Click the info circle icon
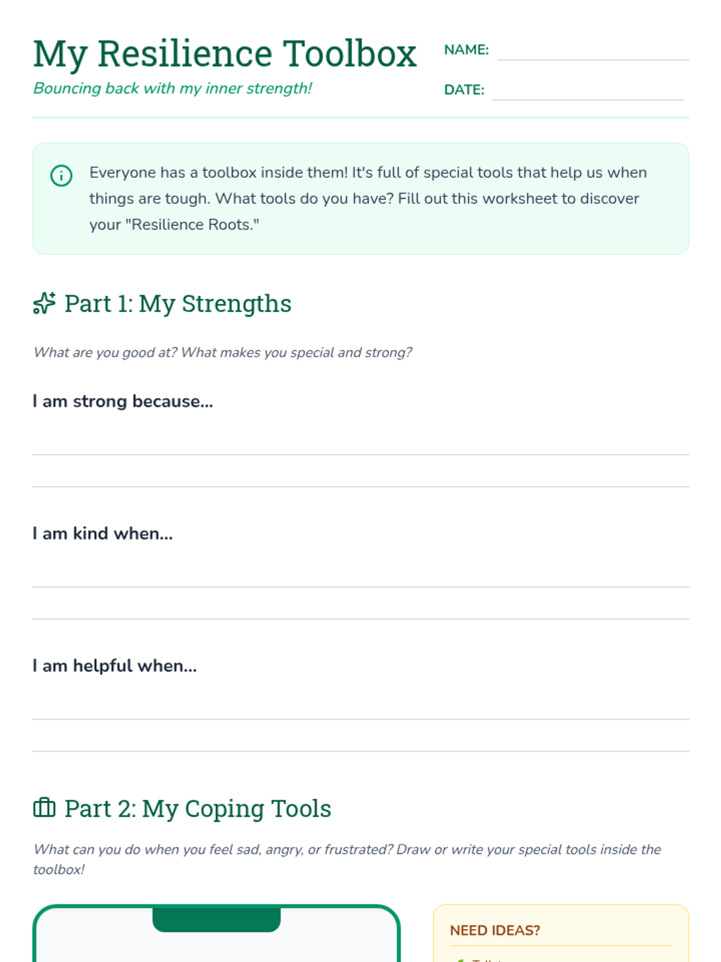Viewport: 721px width, 962px height. [x=61, y=176]
